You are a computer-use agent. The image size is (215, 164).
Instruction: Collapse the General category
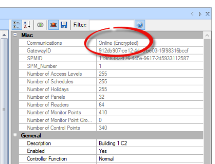[x=15, y=135]
